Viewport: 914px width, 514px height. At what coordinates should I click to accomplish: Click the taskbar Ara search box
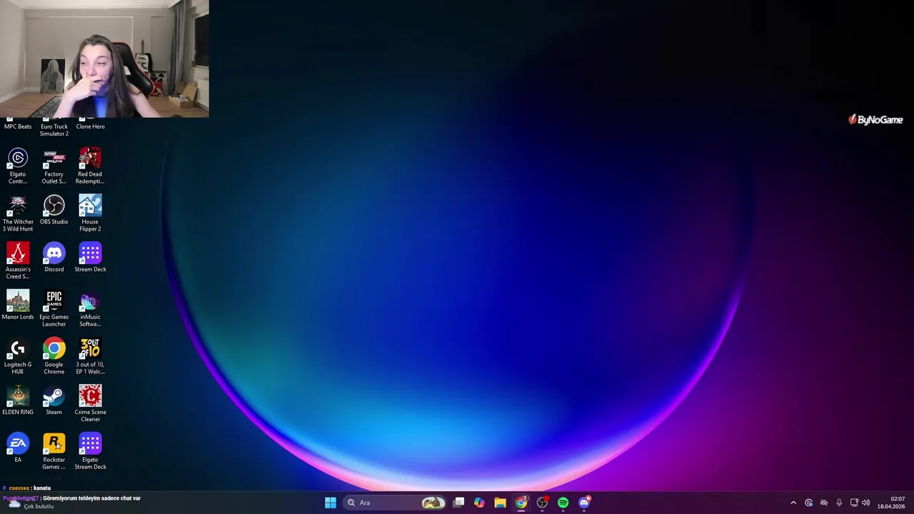[396, 503]
